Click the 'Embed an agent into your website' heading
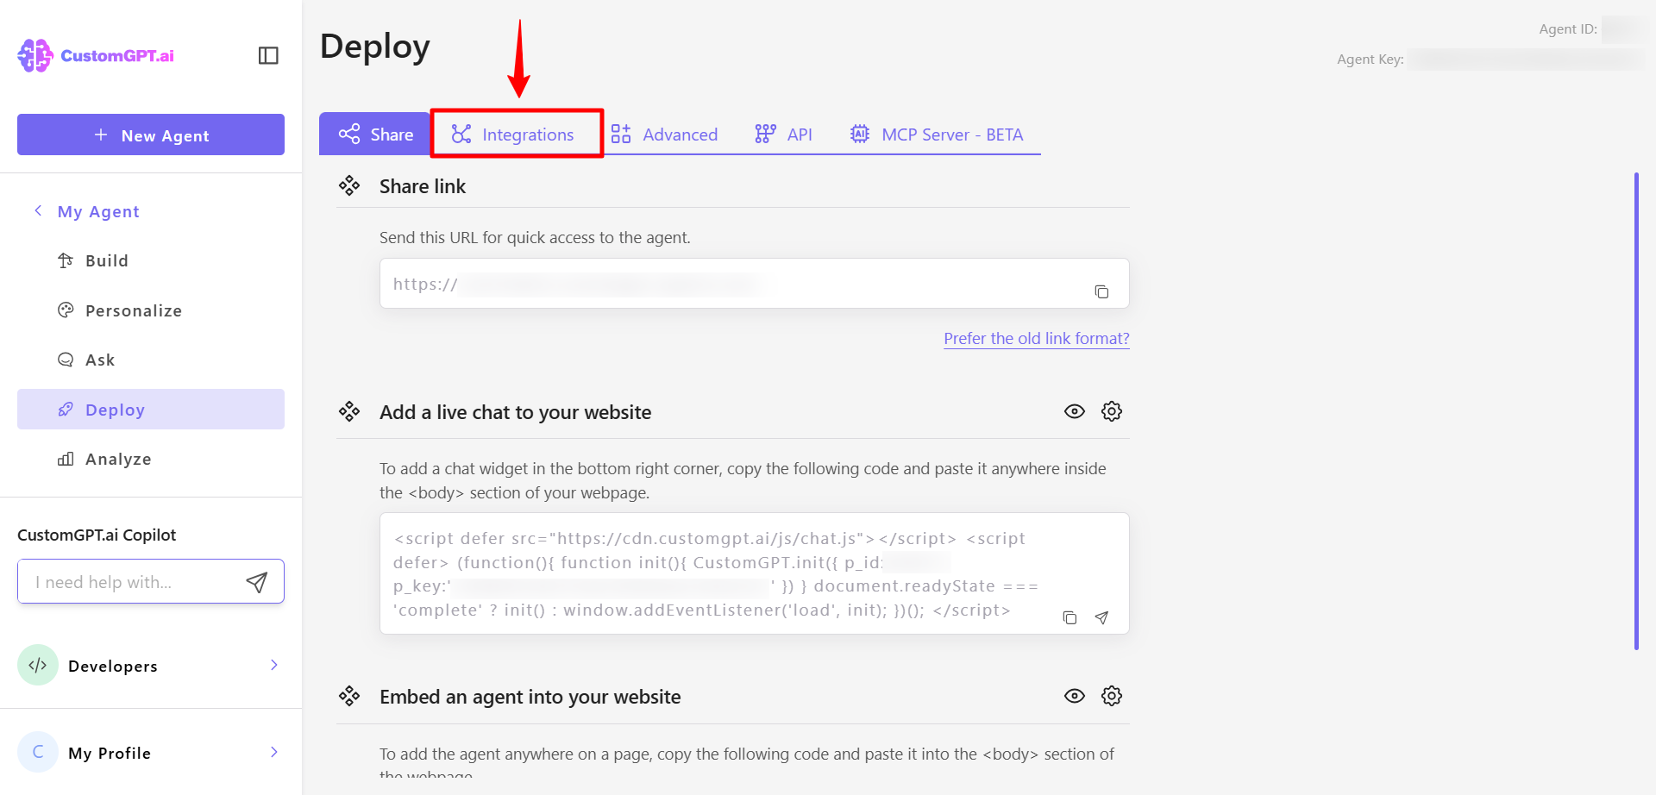Viewport: 1656px width, 795px height. pyautogui.click(x=530, y=697)
